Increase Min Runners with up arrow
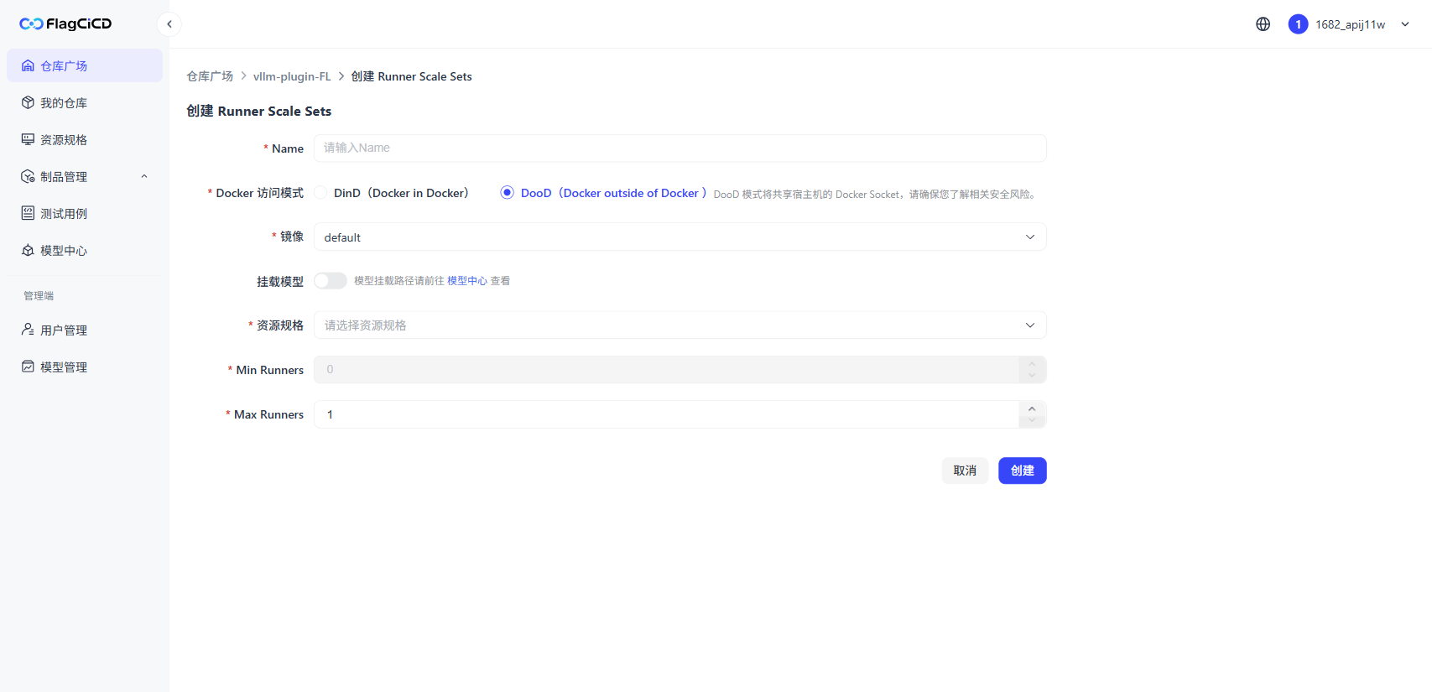The height and width of the screenshot is (692, 1432). point(1032,363)
